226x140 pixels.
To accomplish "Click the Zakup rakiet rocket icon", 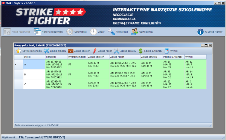I will 95,51.
